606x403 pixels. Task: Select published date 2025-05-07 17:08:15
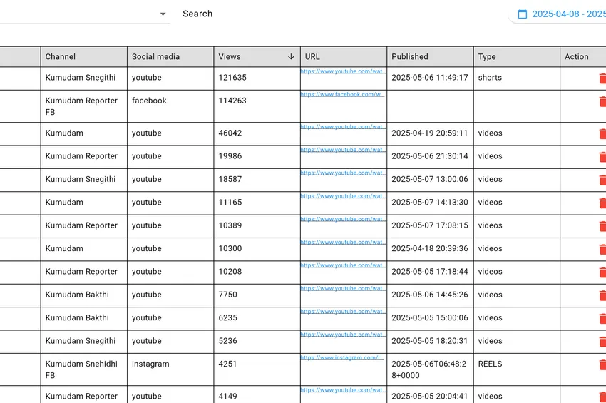tap(429, 225)
